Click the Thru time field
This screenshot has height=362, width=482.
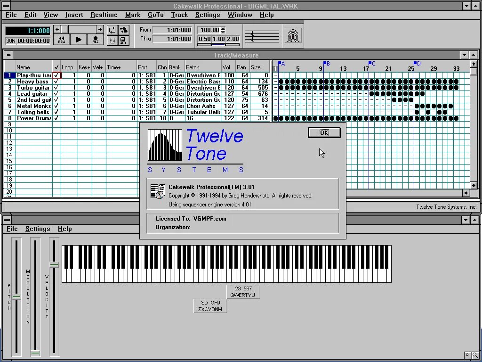172,39
